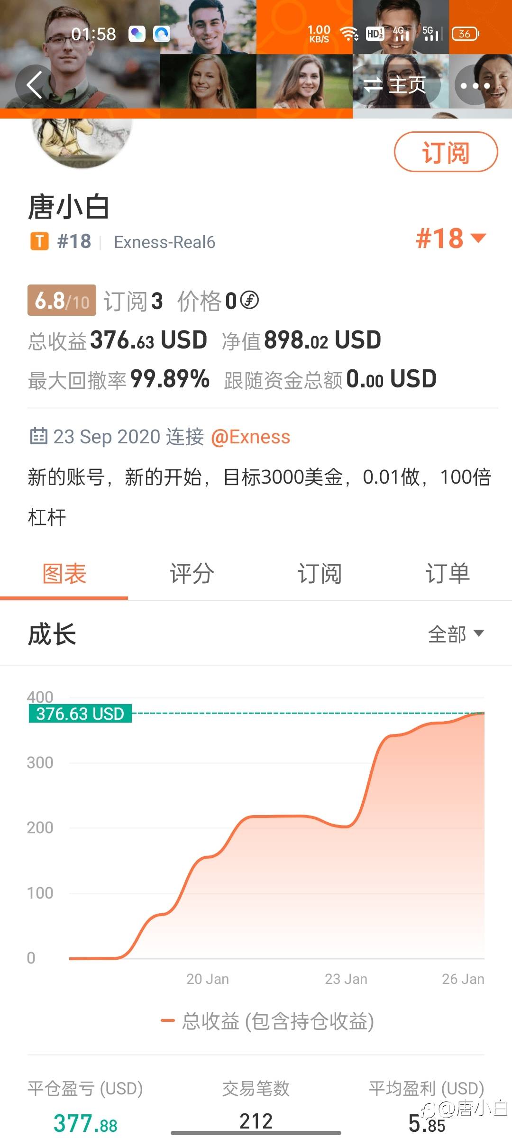
Task: Open the 全部 time range dropdown
Action: (x=456, y=634)
